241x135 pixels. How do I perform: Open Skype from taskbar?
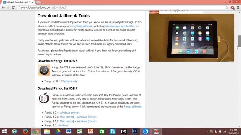[113, 132]
